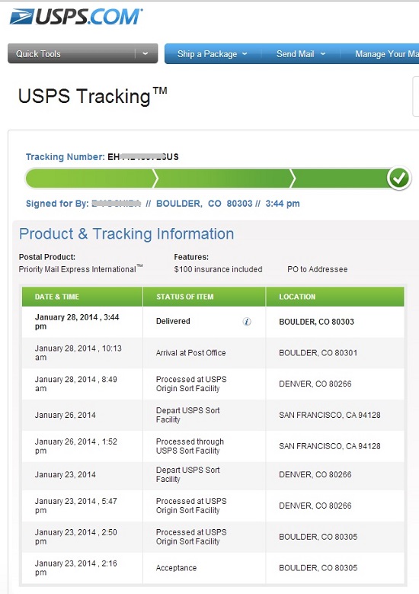419x594 pixels.
Task: Click the first green progress bar segment
Action: point(91,178)
